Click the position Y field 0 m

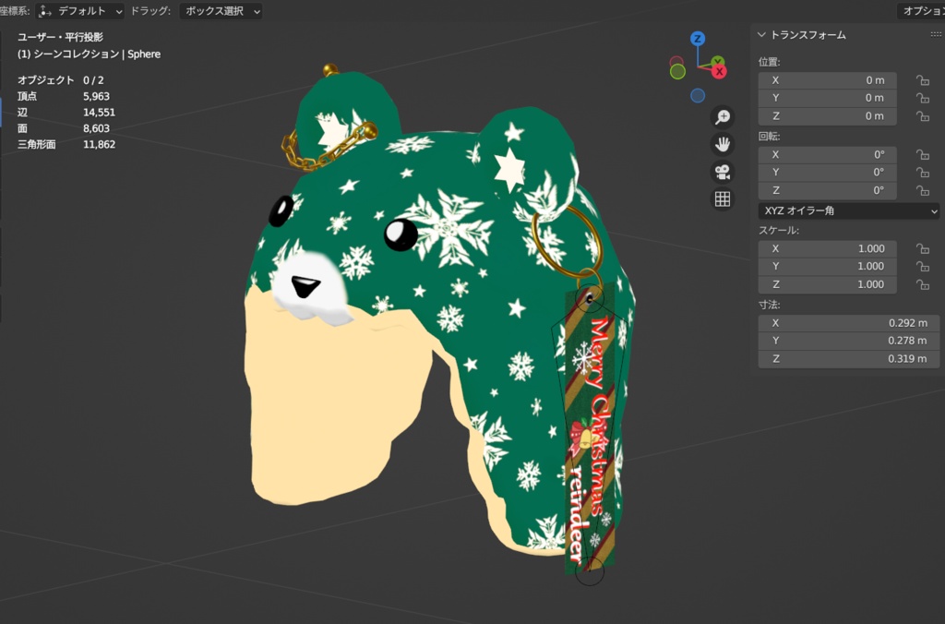[x=828, y=98]
